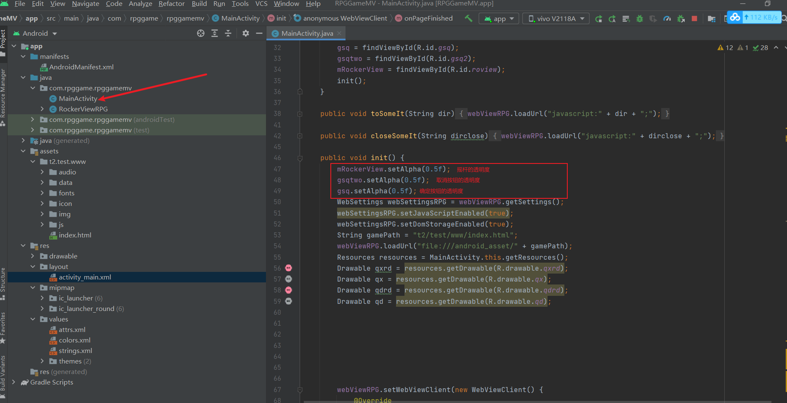787x403 pixels.
Task: Select the MainActivity.java editor tab
Action: coord(307,33)
